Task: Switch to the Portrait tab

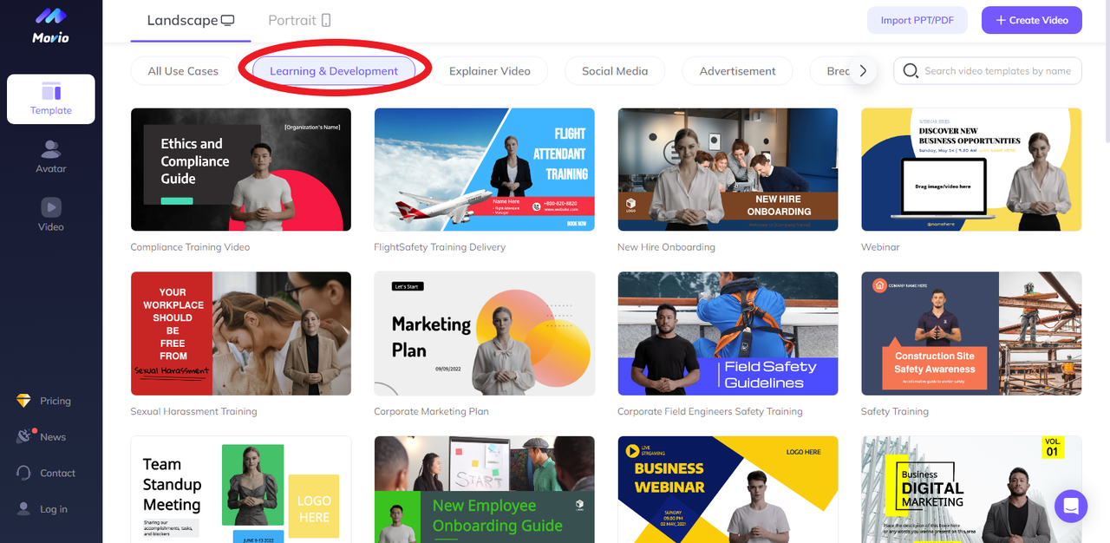Action: pyautogui.click(x=300, y=21)
